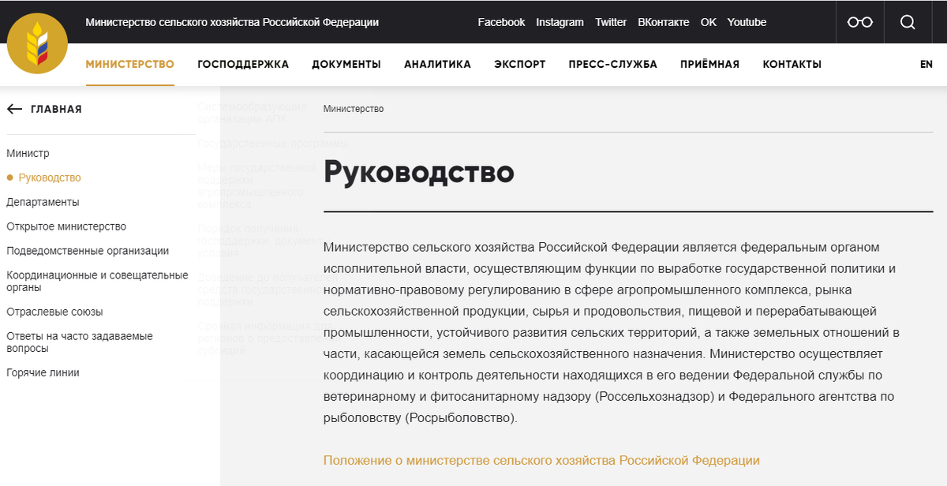947x486 pixels.
Task: Select the Пресс-служба menu item
Action: [612, 65]
